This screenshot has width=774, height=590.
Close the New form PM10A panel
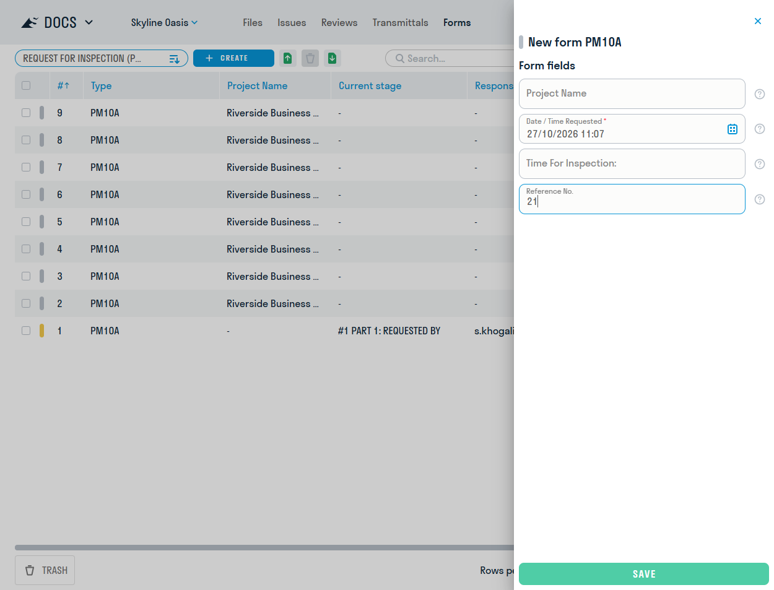(x=758, y=21)
